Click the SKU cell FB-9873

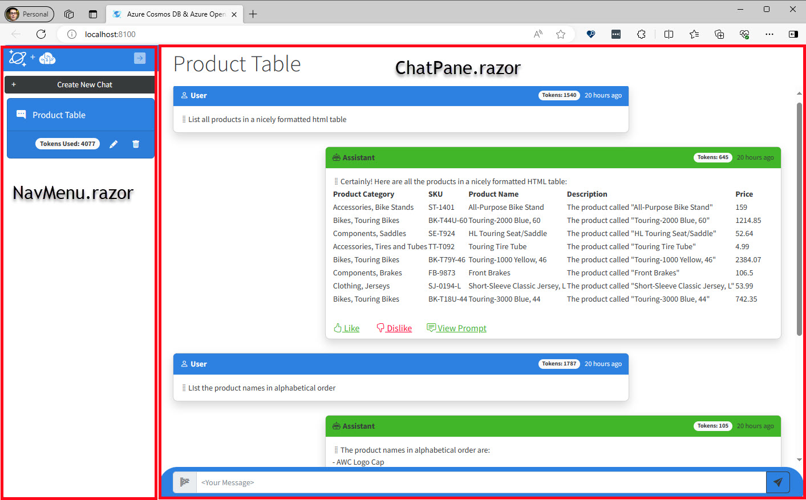(x=442, y=273)
